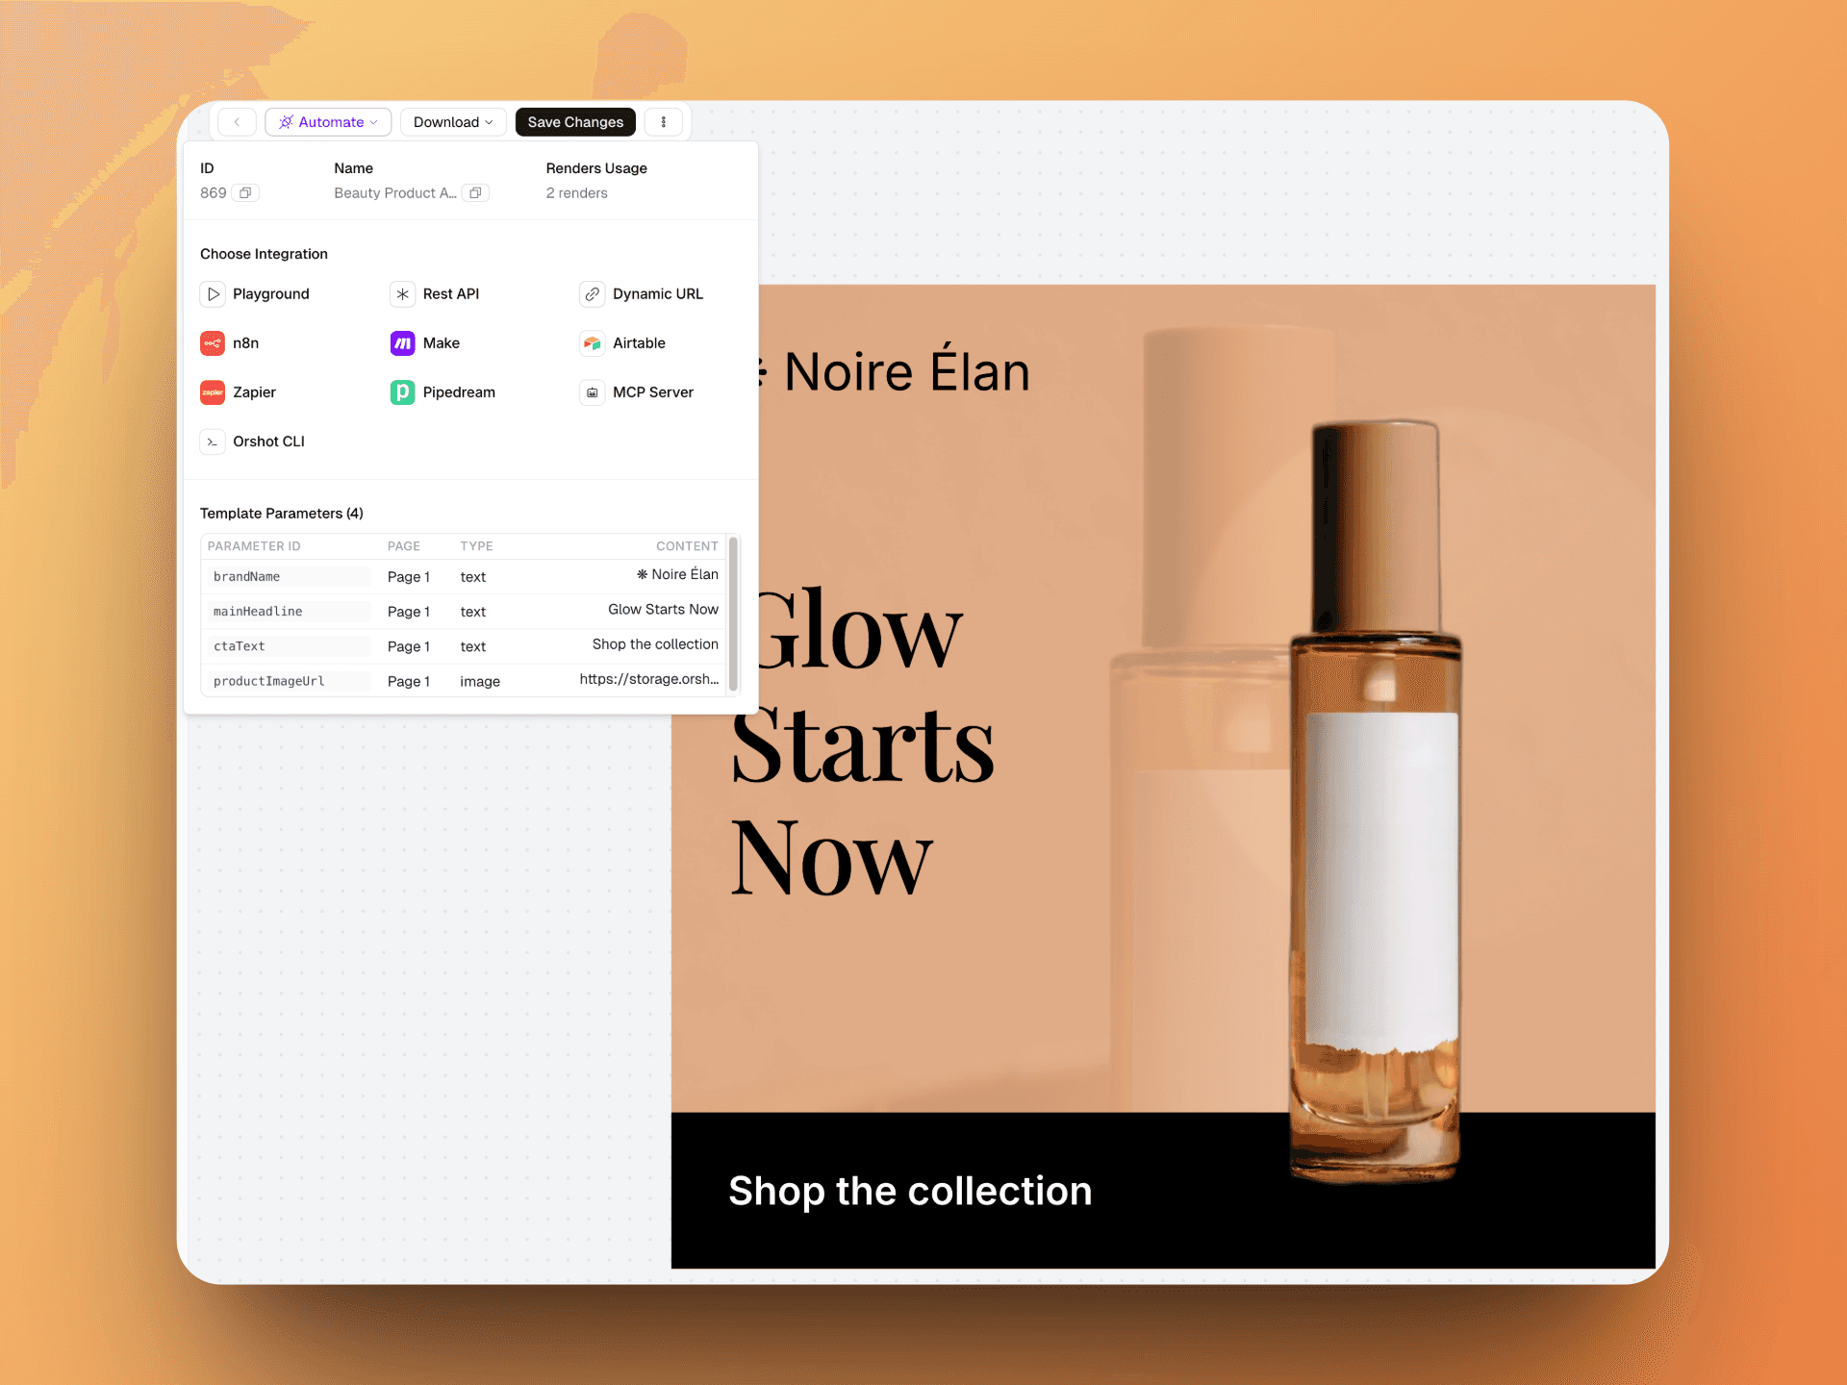Select the Playground integration
Viewport: 1847px width, 1385px height.
255,293
